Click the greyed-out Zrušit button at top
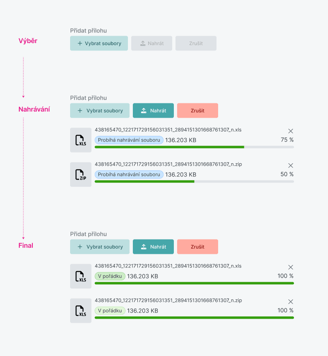 [x=196, y=43]
